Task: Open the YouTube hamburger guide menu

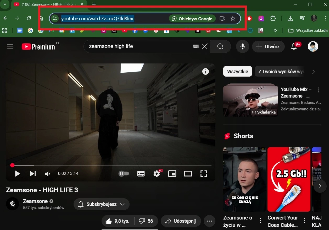Action: (x=10, y=46)
